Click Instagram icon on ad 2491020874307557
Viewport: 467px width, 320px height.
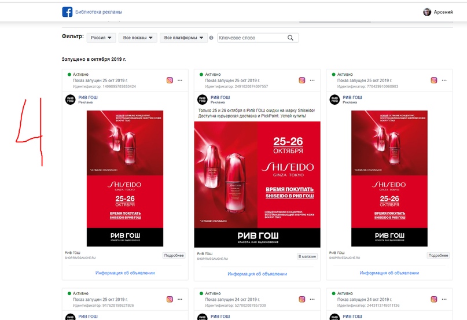tap(302, 80)
